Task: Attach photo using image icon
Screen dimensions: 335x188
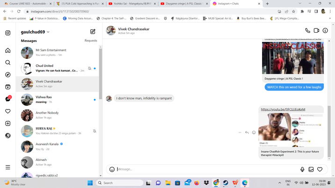Action: (x=311, y=169)
